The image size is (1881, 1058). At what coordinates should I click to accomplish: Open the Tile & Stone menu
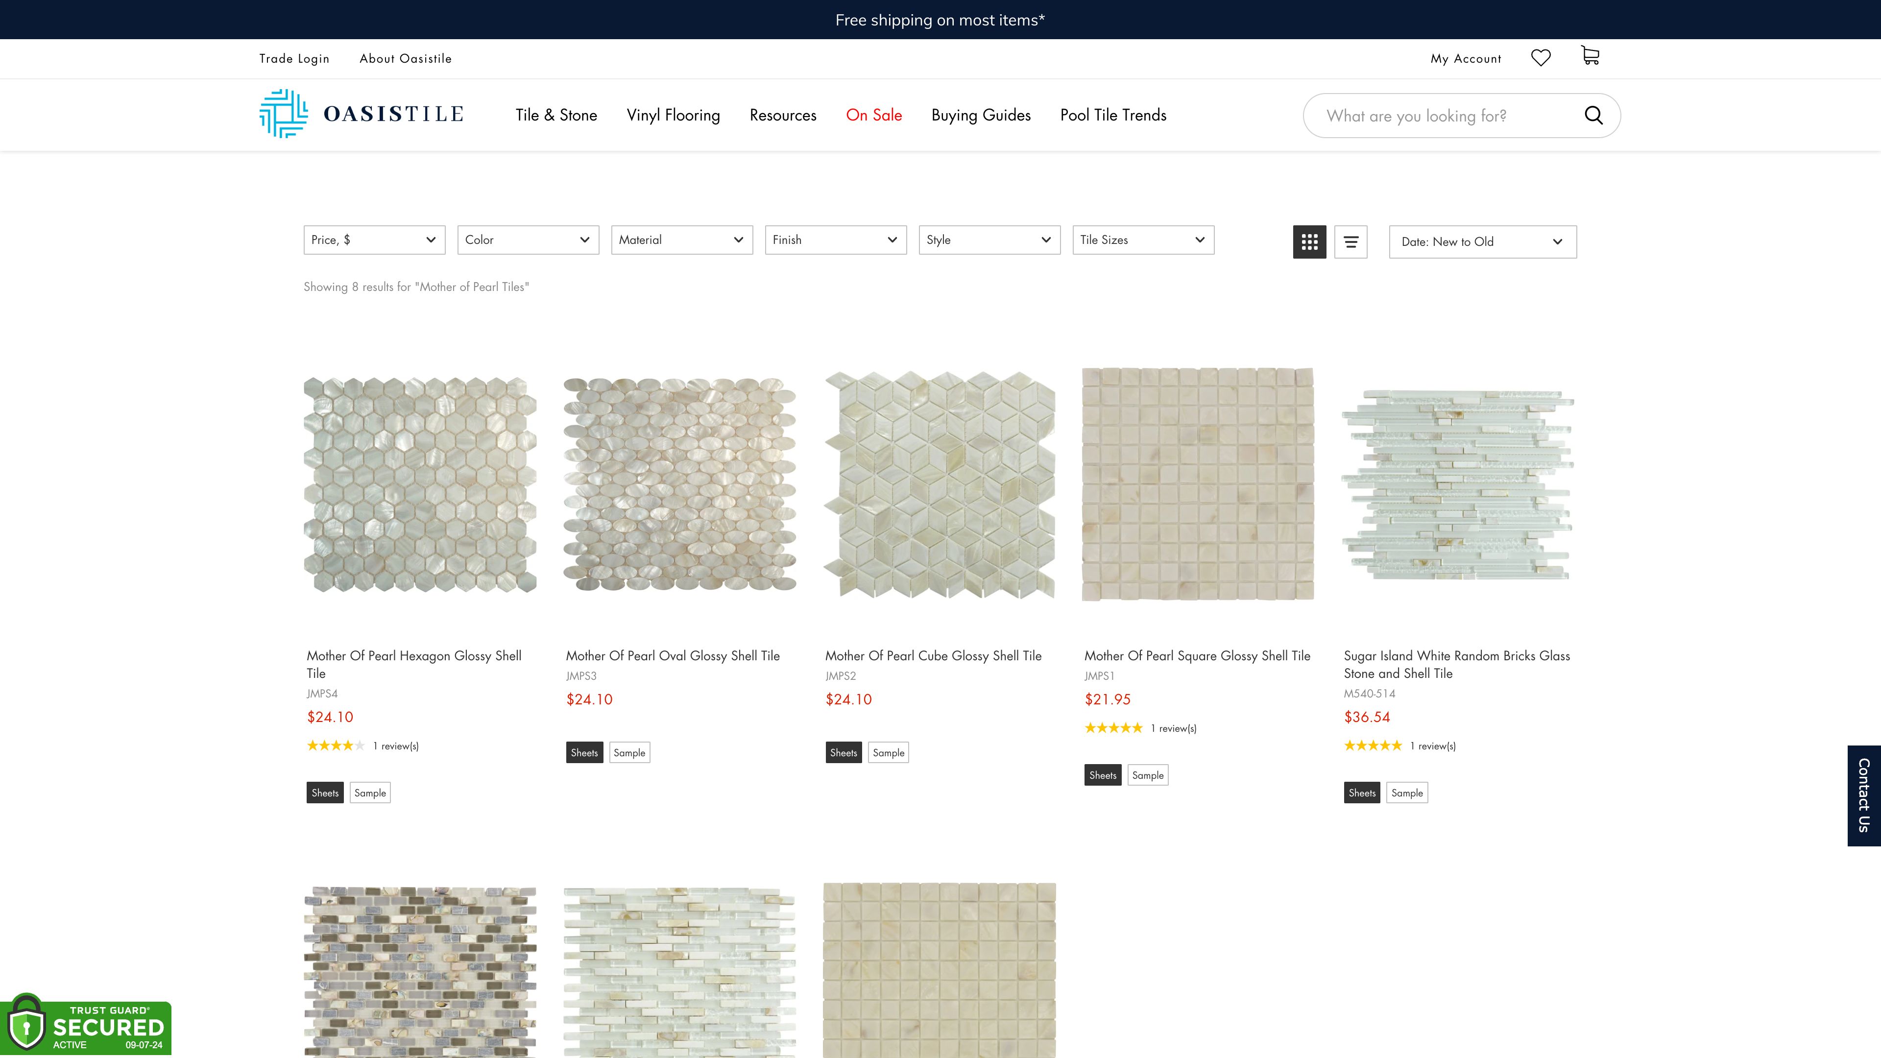click(555, 116)
